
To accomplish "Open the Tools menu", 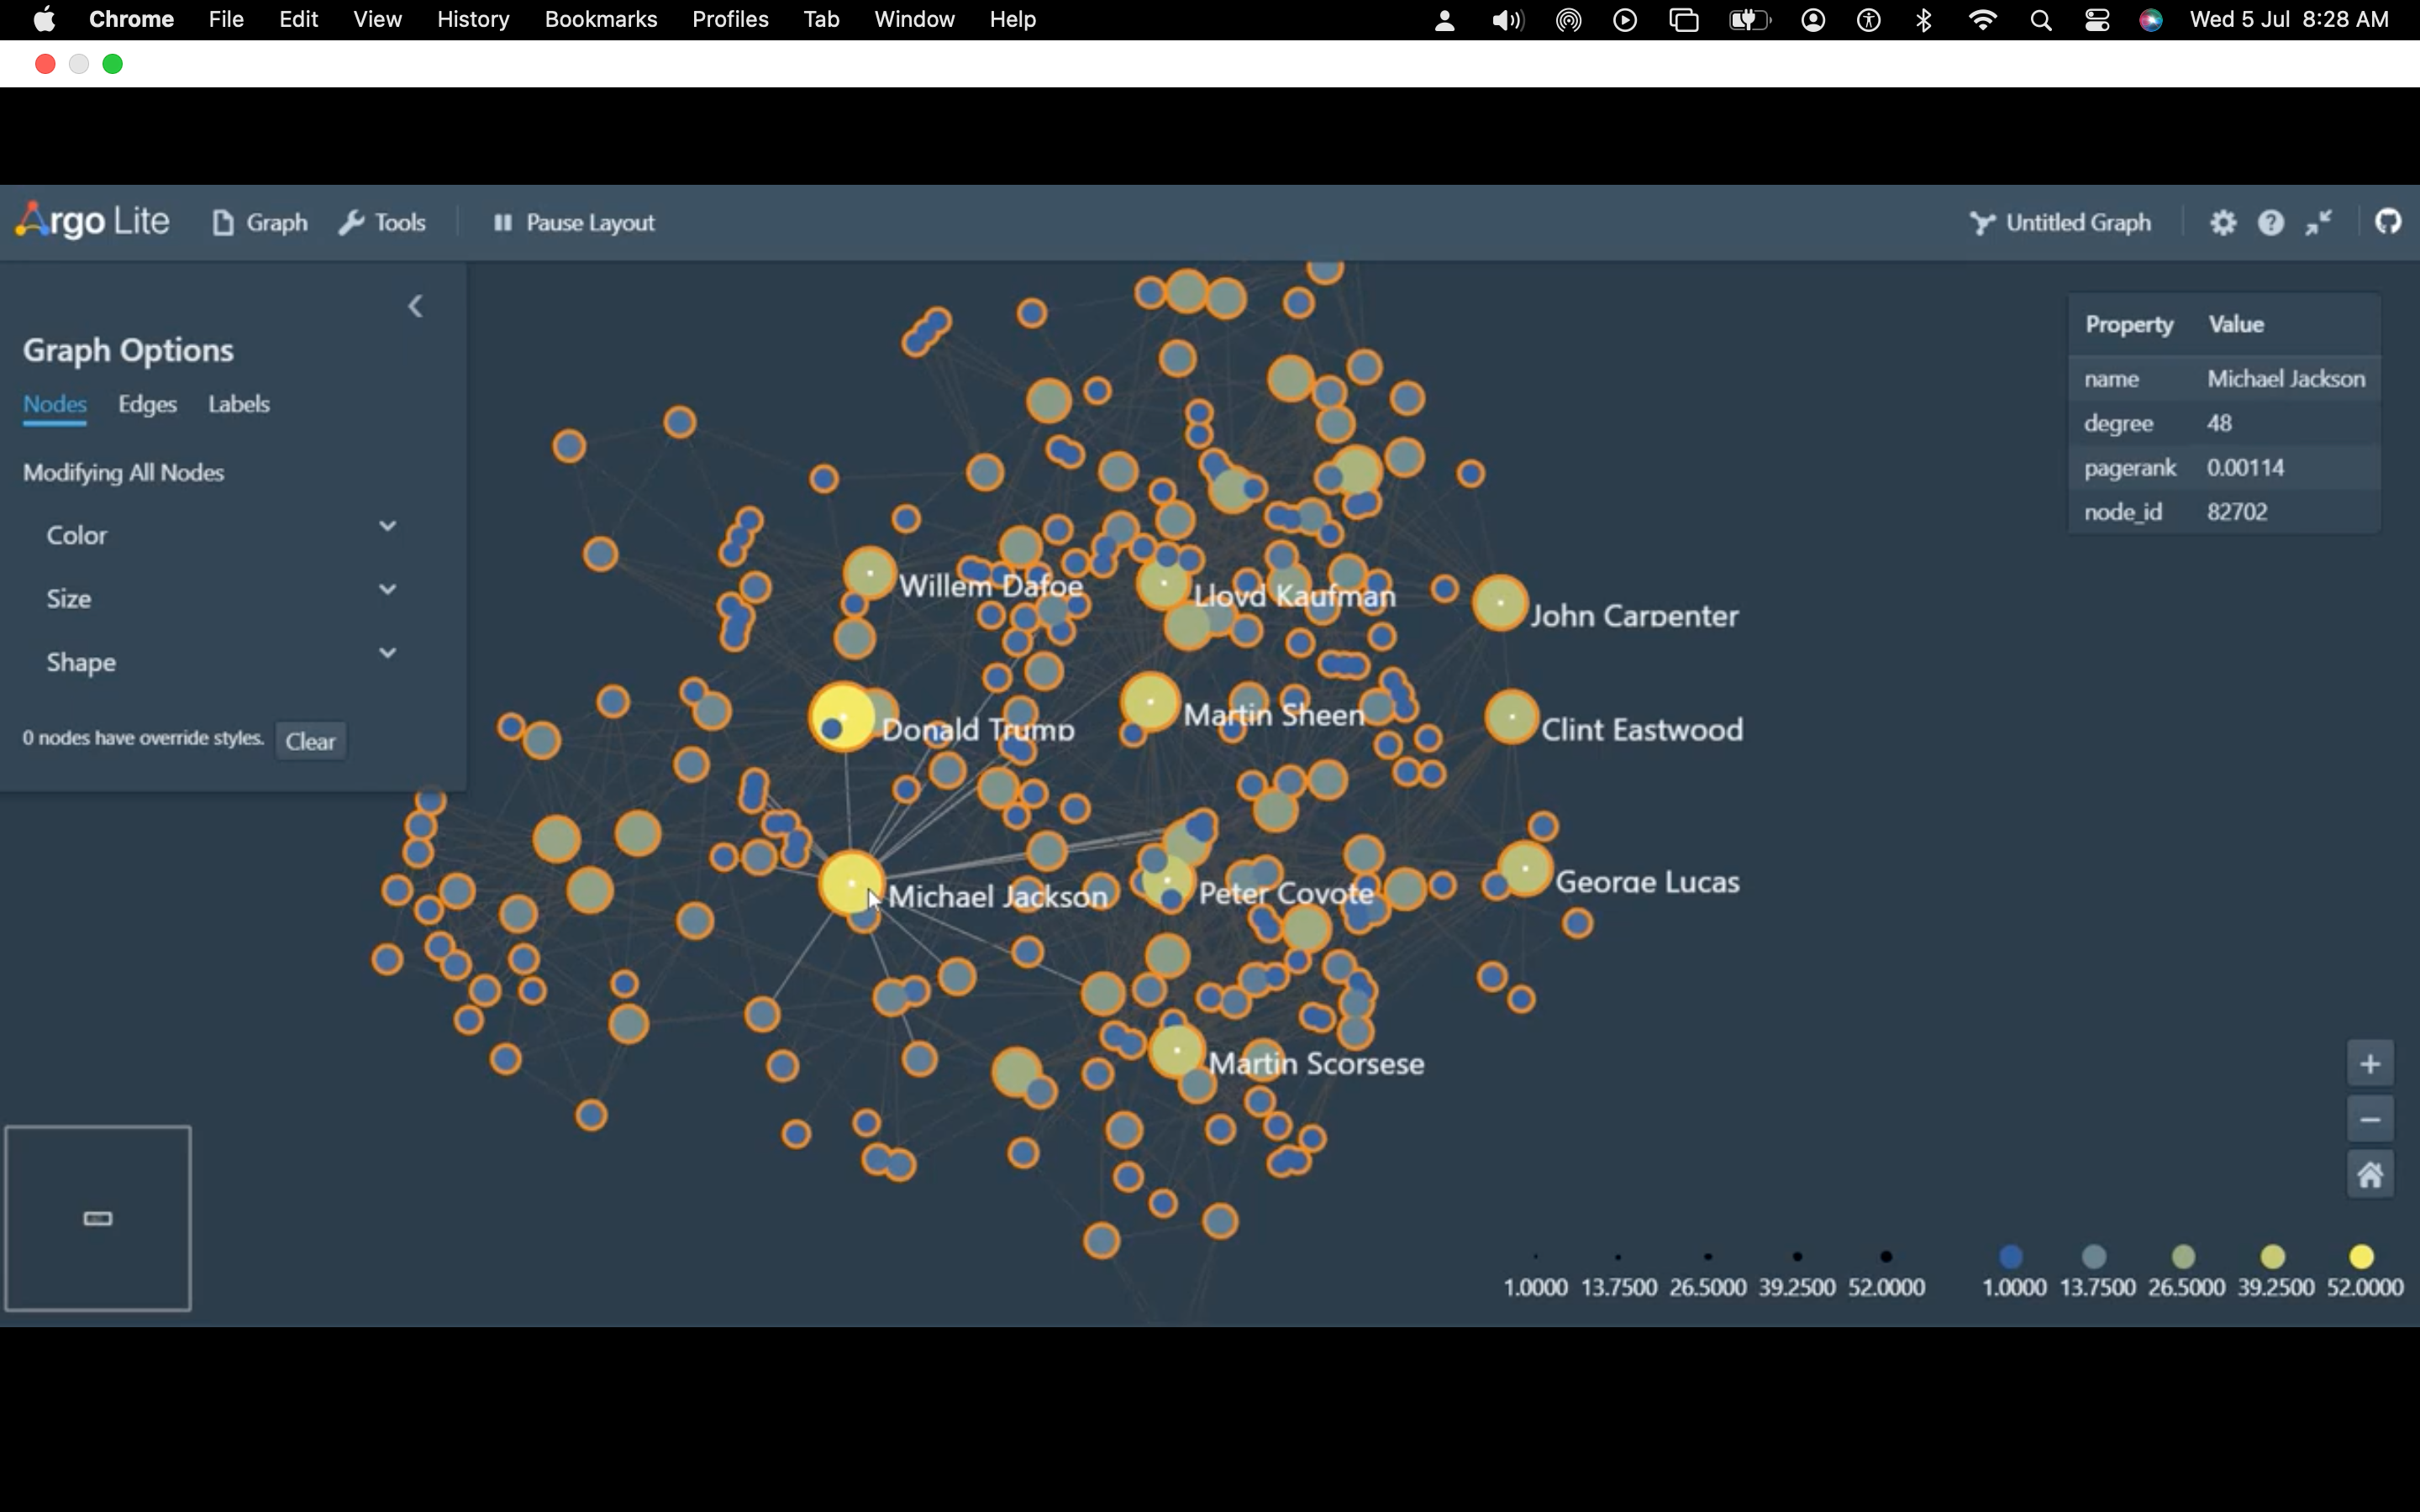I will (x=383, y=223).
